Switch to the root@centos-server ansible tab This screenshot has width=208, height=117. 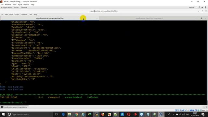tap(50, 18)
